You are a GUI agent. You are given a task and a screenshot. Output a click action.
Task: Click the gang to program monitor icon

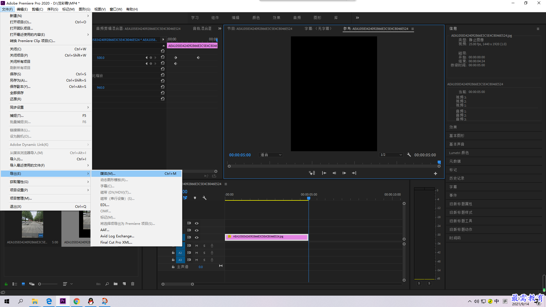(x=312, y=173)
